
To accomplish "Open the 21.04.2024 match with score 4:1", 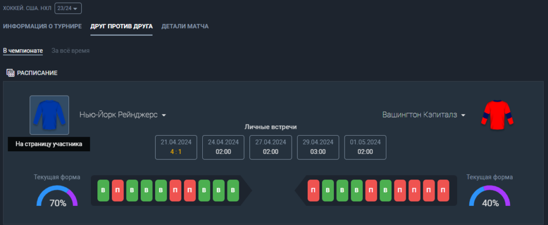I will click(x=176, y=147).
